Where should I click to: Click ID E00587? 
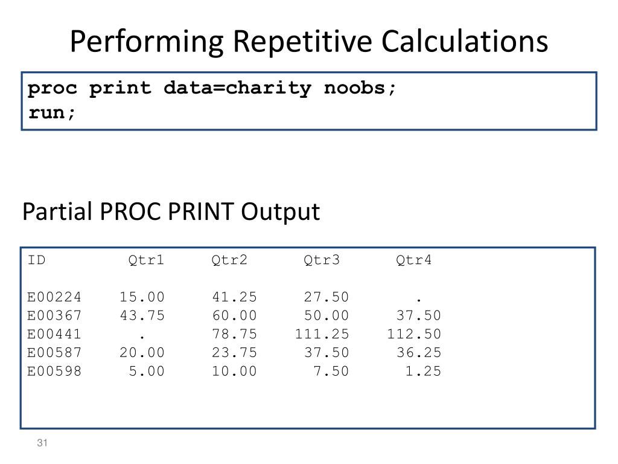(x=54, y=352)
